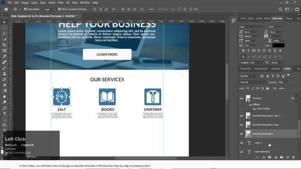Add layer style fx icon at bottom
The height and width of the screenshot is (169, 301).
(264, 157)
